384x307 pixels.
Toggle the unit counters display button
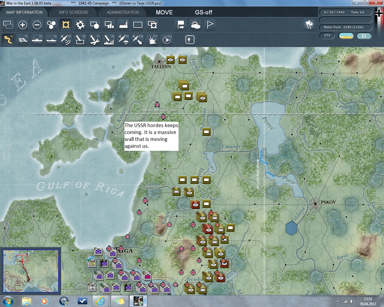click(138, 25)
